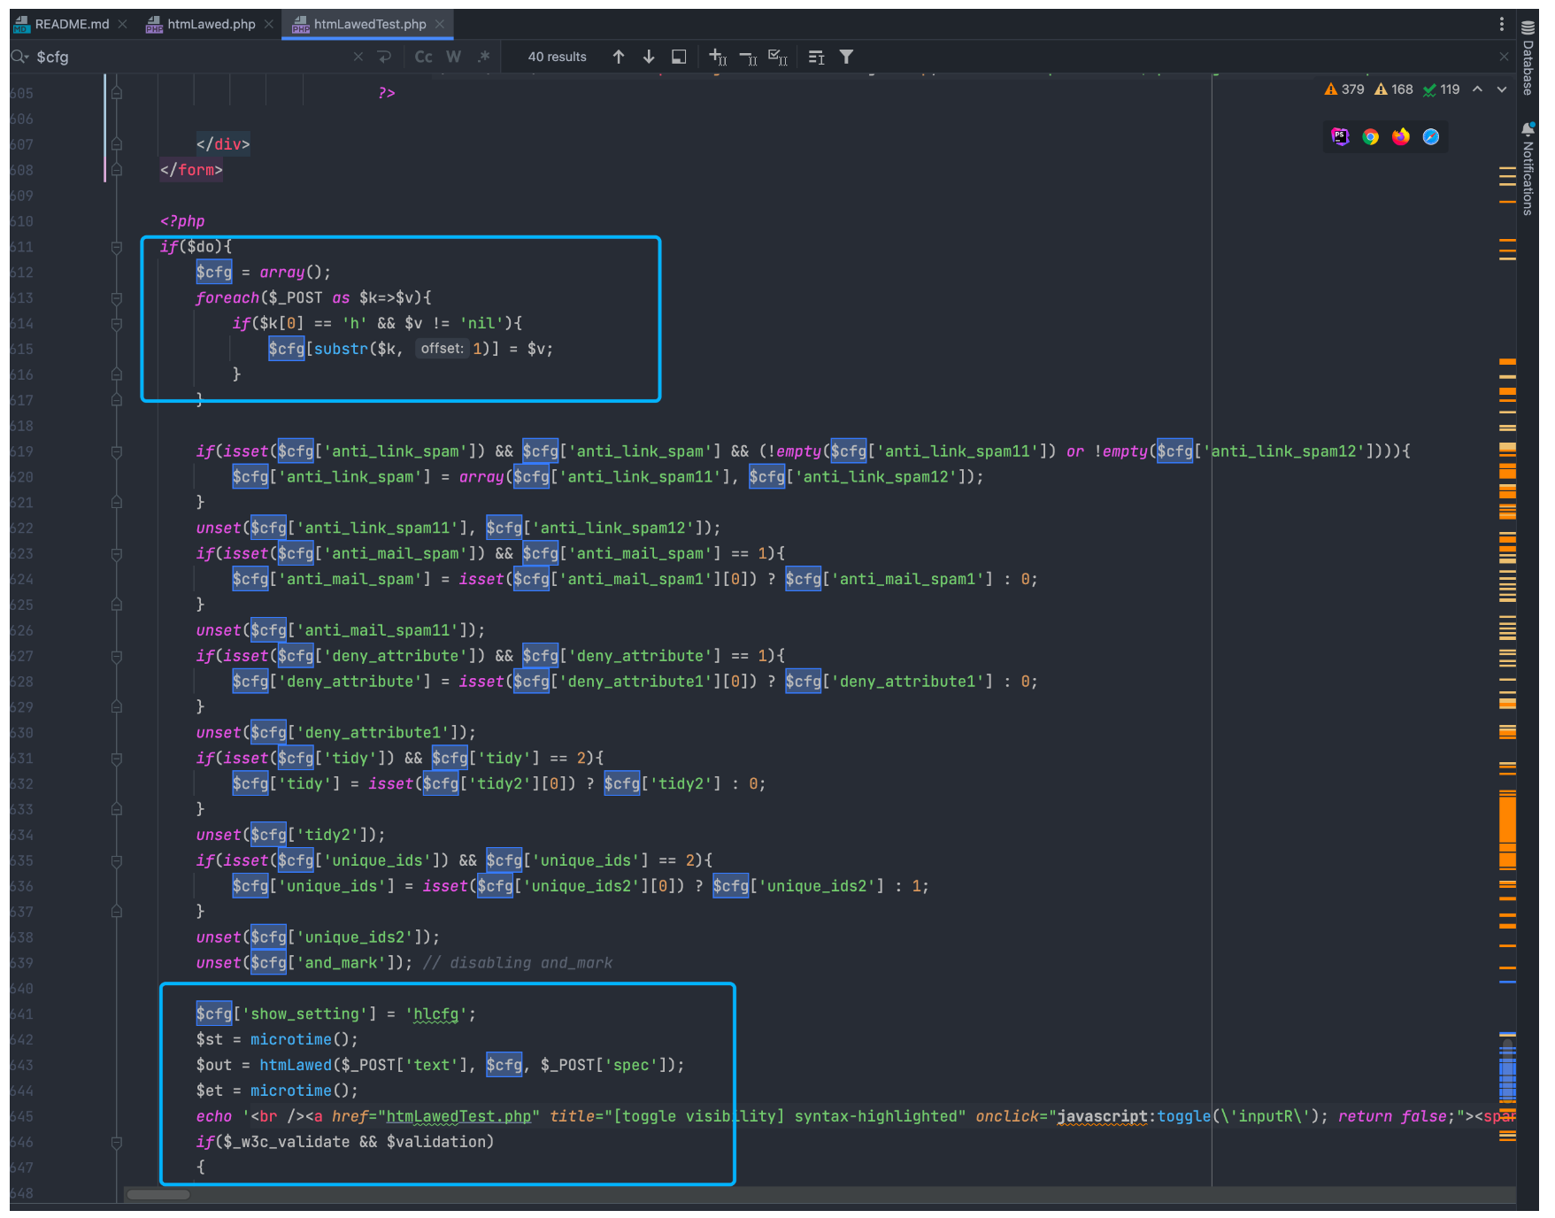
Task: Toggle whole Words search option
Action: (453, 57)
